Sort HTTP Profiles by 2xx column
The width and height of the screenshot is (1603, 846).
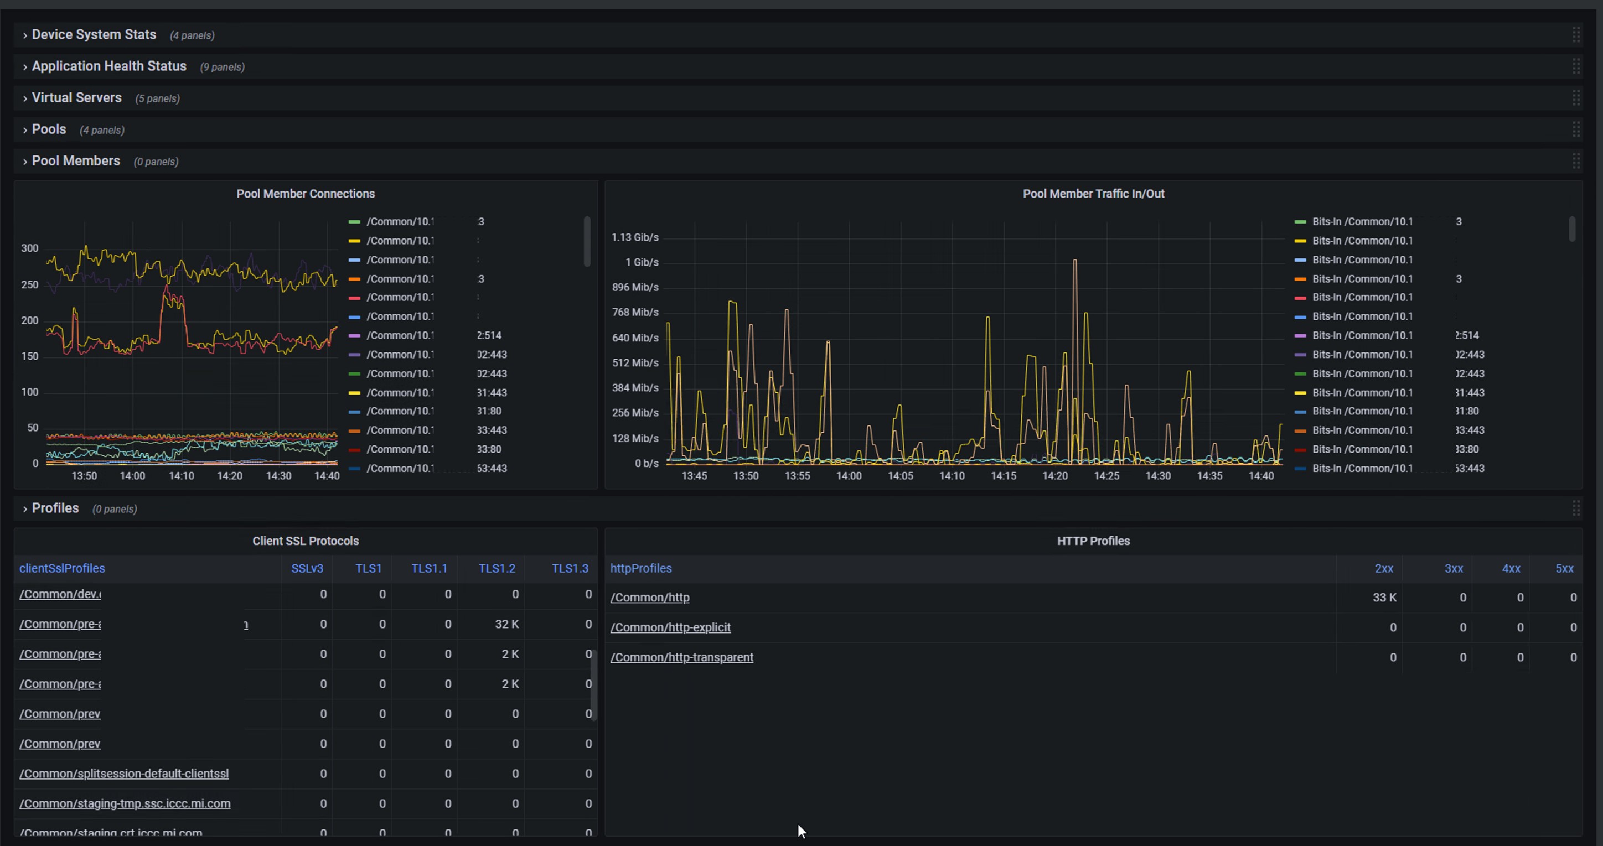(1384, 568)
